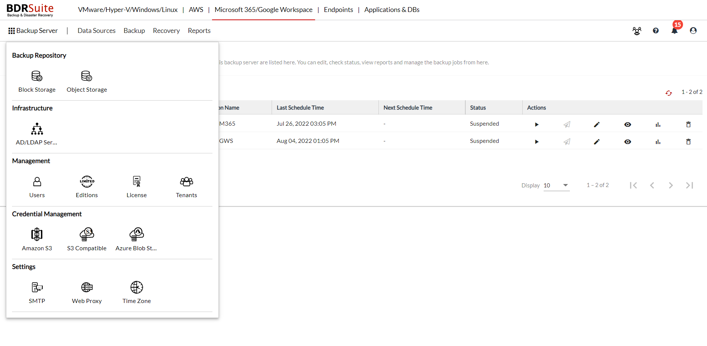Edit the GWS backup job
The image size is (707, 346).
coord(597,142)
